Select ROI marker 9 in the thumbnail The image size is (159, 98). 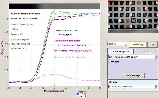146,21
